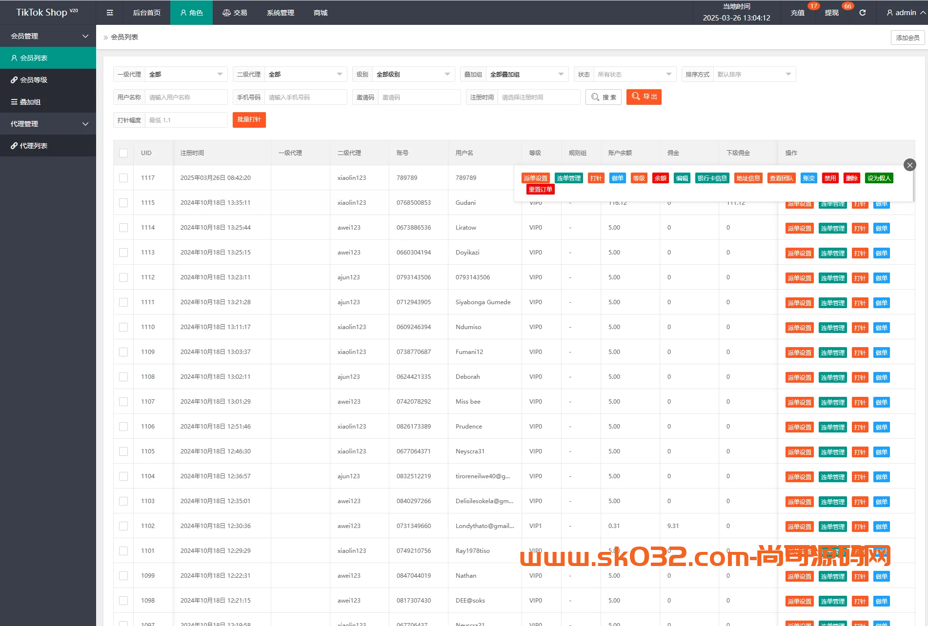Check the row checkbox for UID 1114
928x626 pixels.
(x=123, y=228)
